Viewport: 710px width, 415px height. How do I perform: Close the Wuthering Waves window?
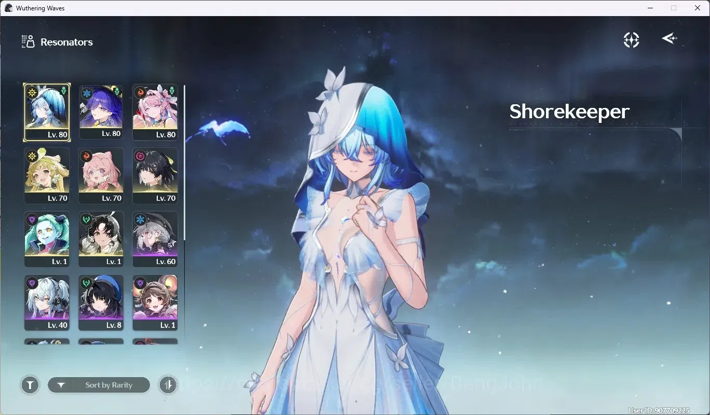[x=698, y=8]
